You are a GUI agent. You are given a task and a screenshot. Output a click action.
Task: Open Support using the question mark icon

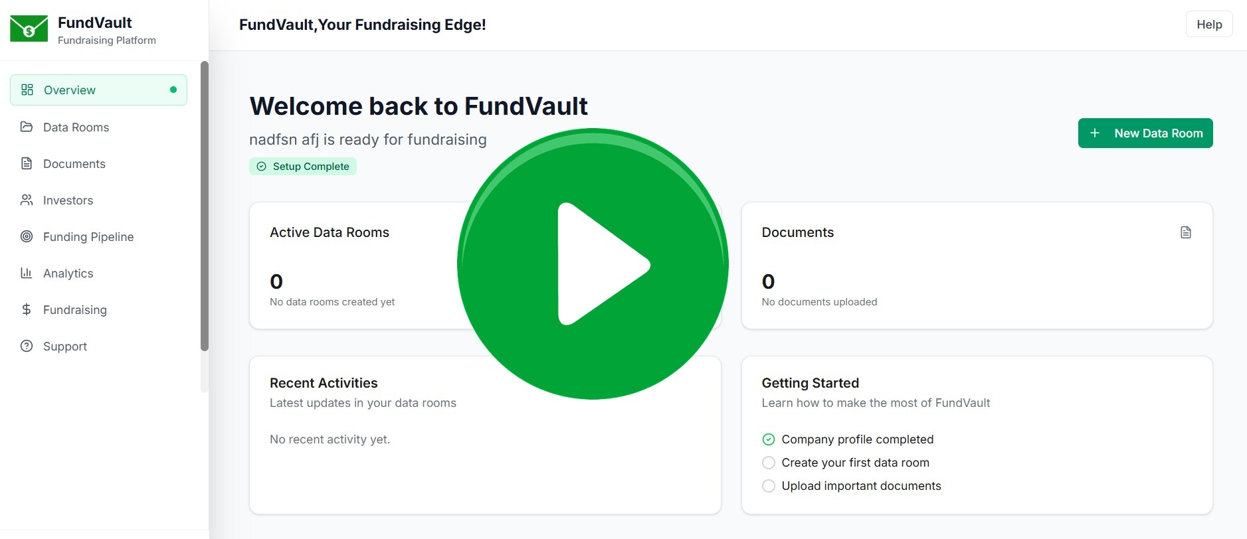tap(27, 346)
